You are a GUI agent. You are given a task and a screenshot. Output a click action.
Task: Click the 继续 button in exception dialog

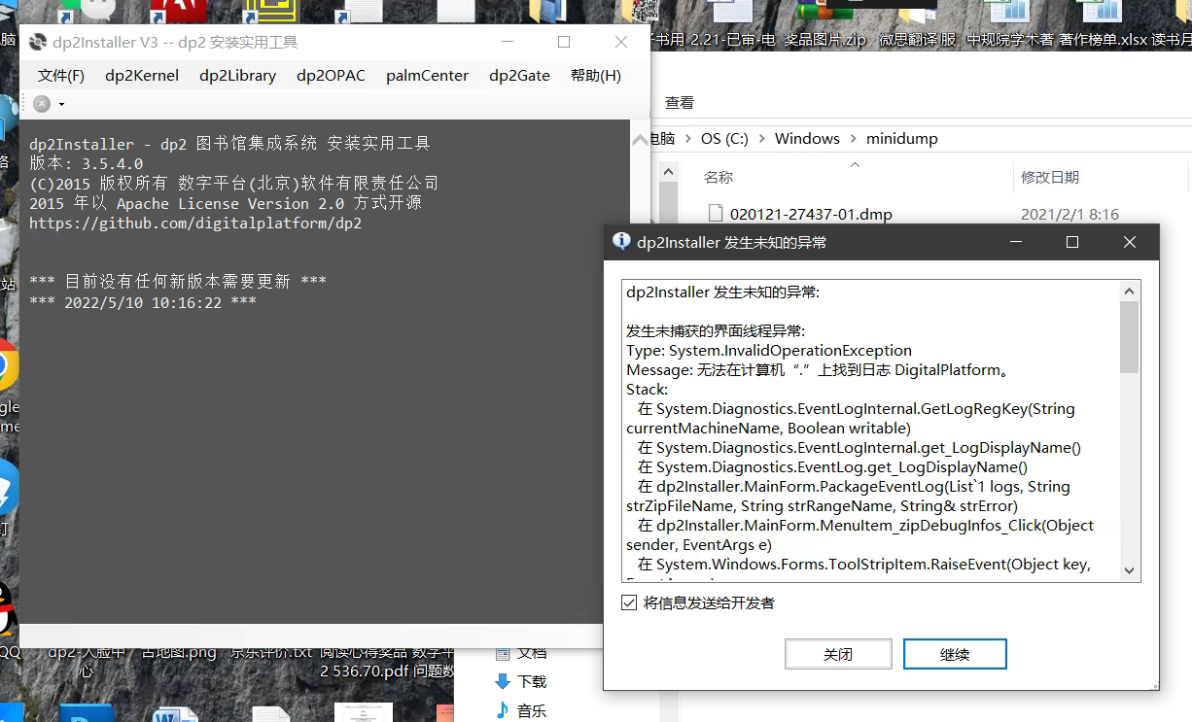955,655
